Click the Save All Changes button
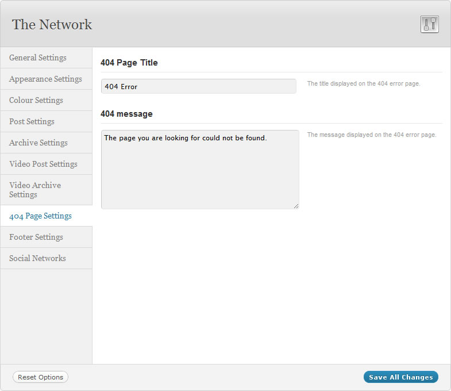 click(400, 377)
